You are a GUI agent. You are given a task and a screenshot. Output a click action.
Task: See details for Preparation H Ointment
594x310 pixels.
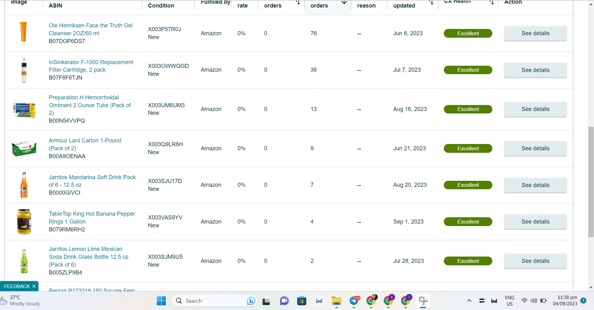coord(535,109)
